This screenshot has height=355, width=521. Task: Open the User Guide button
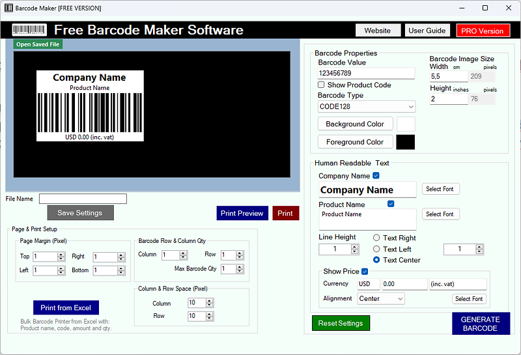(x=427, y=31)
